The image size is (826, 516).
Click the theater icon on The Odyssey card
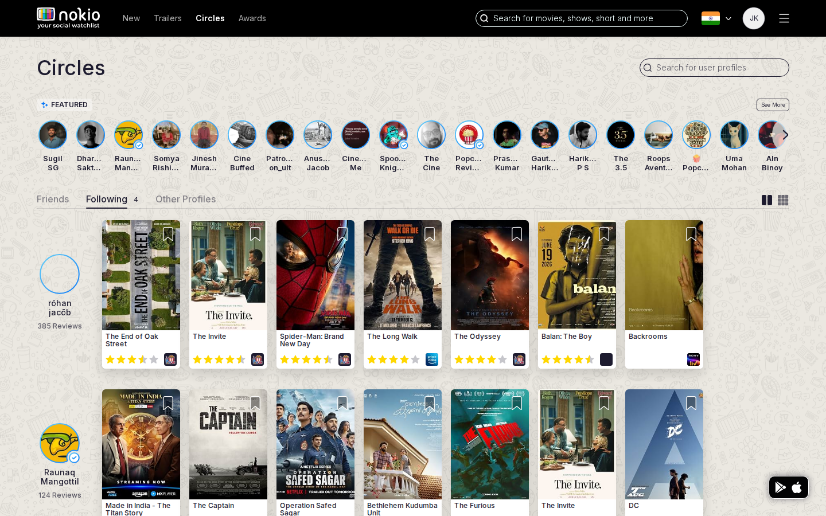(x=519, y=359)
